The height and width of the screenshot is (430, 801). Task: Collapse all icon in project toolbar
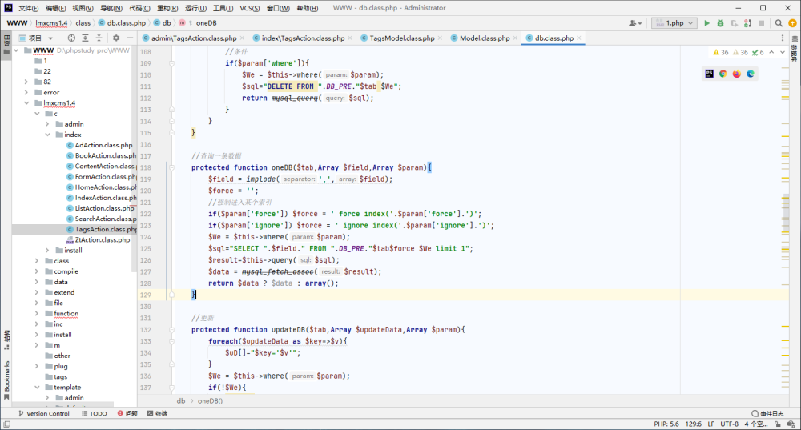[99, 38]
